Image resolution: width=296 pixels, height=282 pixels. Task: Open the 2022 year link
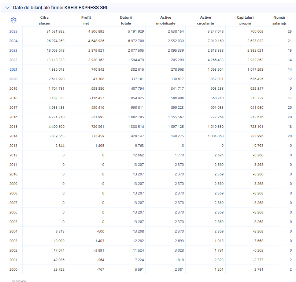pyautogui.click(x=14, y=60)
